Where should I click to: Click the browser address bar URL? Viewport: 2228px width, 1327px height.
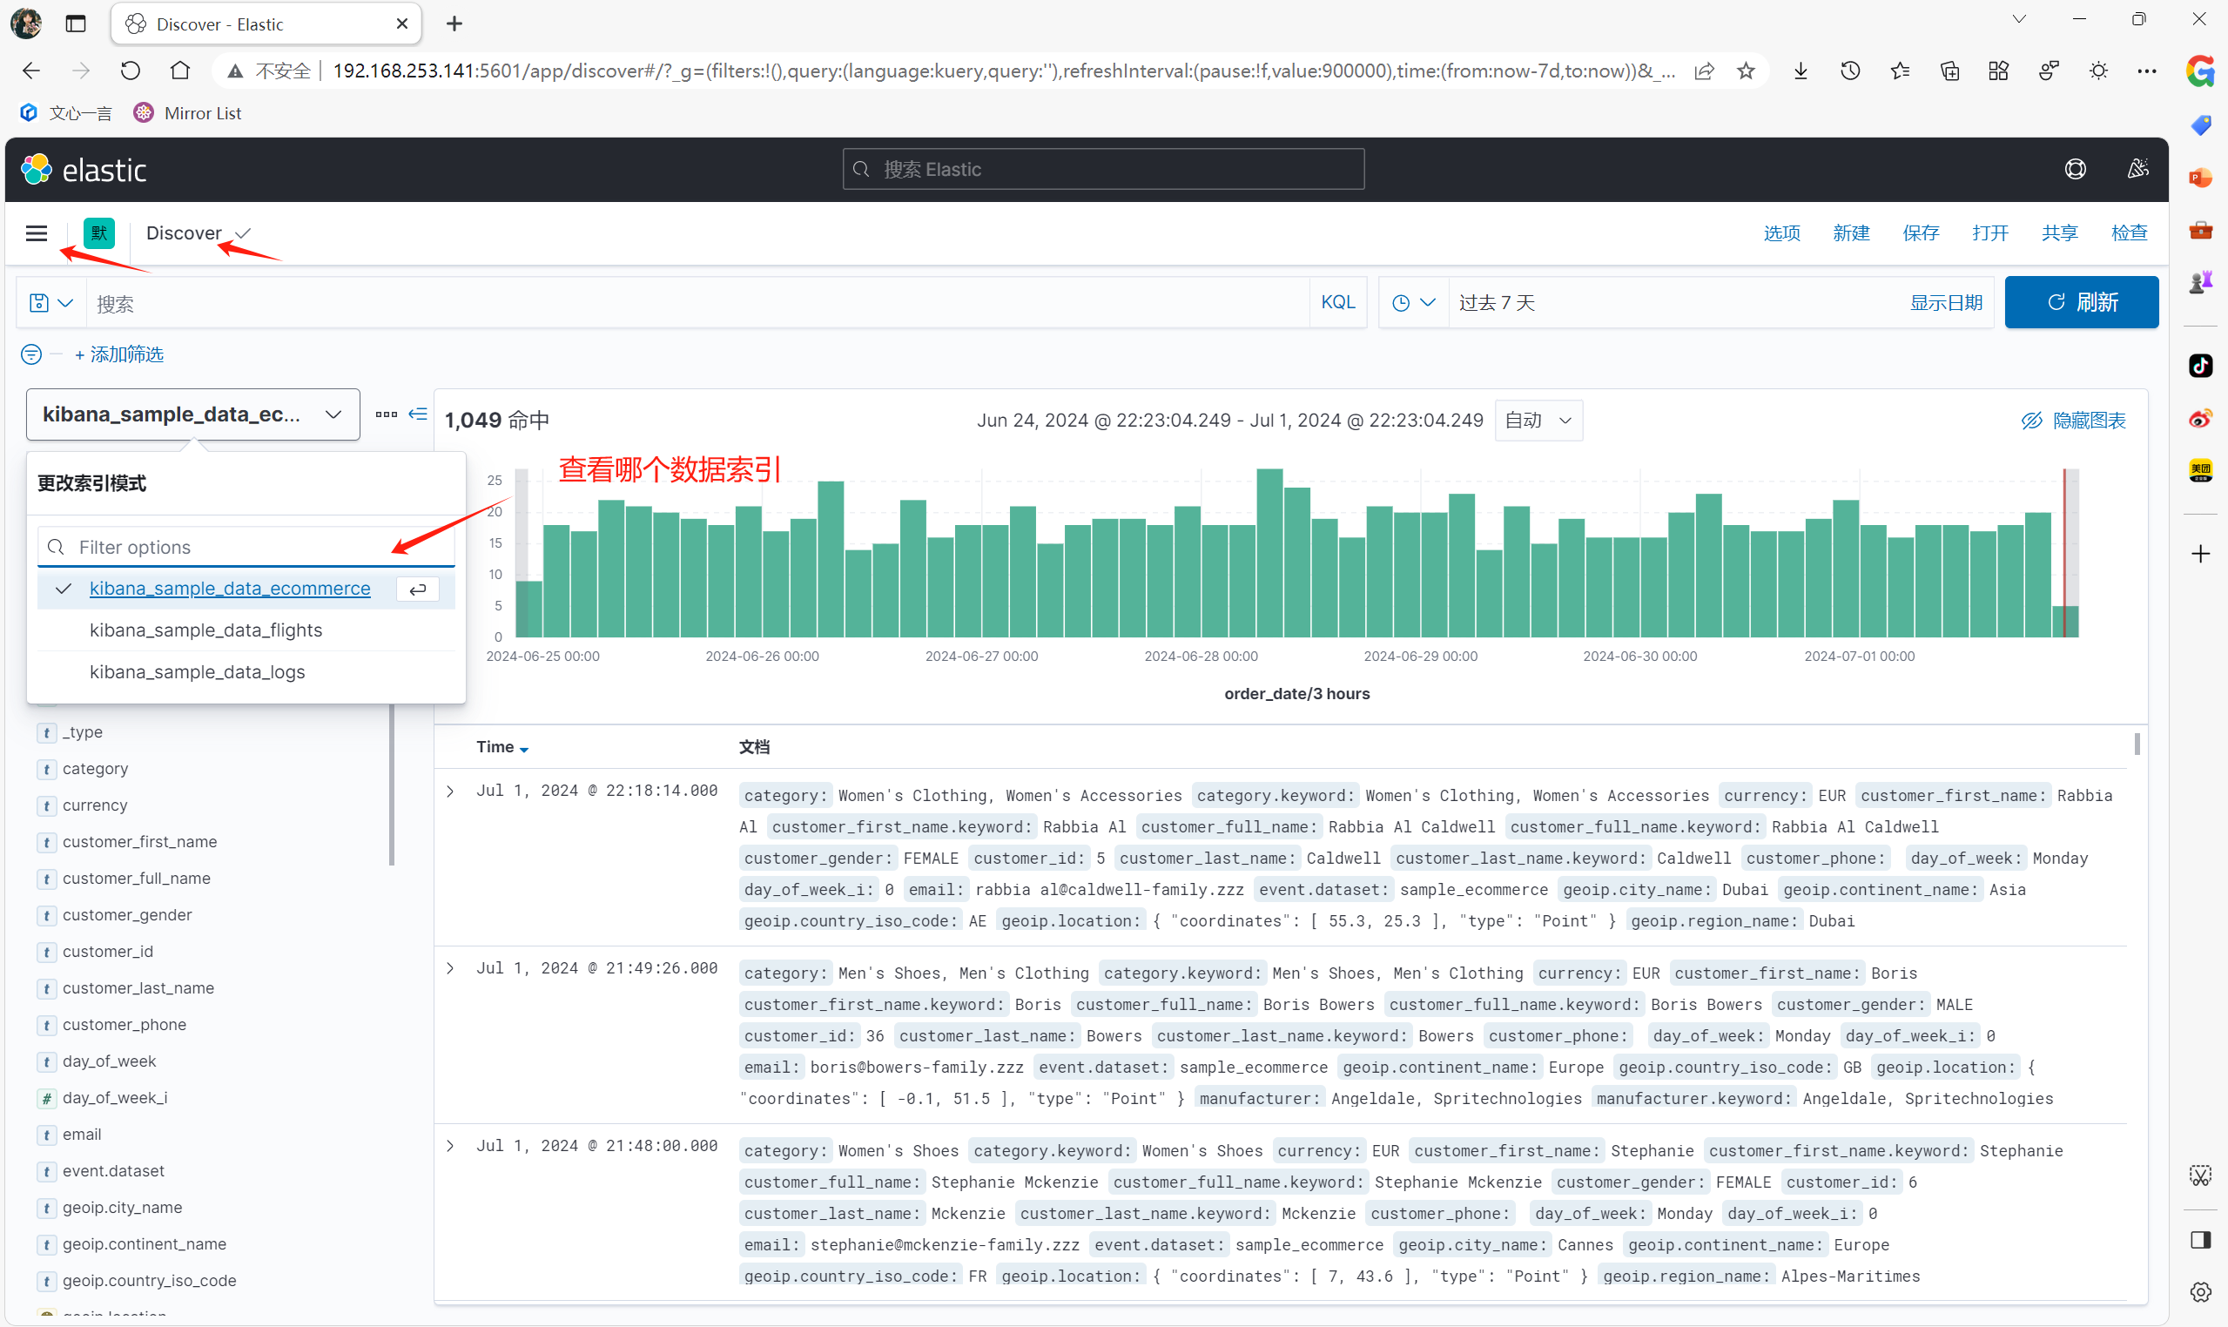coord(1003,71)
